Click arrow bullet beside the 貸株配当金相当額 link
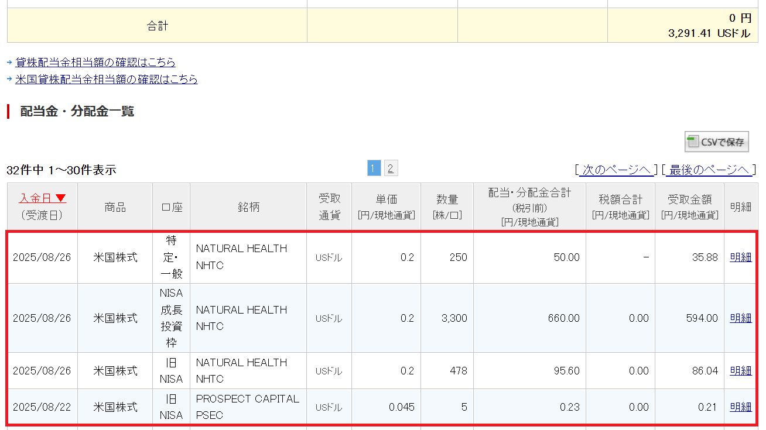Viewport: 766px width, 430px height. click(x=9, y=62)
